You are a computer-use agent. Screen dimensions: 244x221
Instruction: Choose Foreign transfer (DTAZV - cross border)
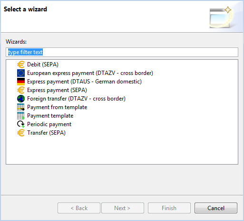76,99
